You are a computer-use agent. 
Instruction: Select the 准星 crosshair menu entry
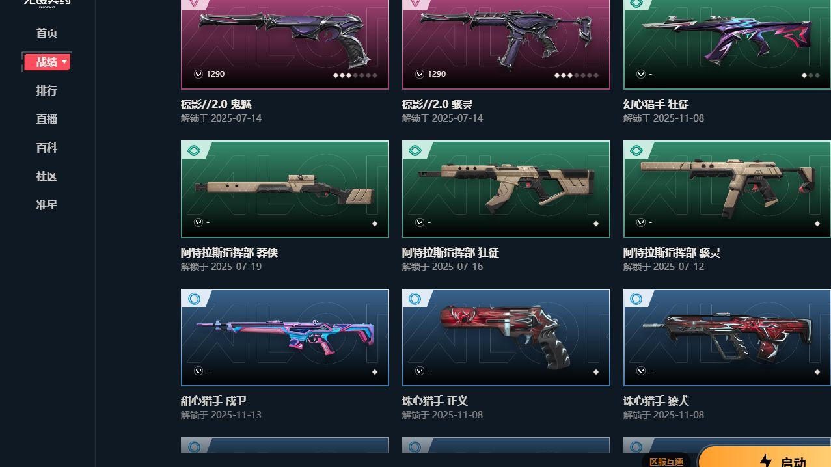click(x=47, y=205)
